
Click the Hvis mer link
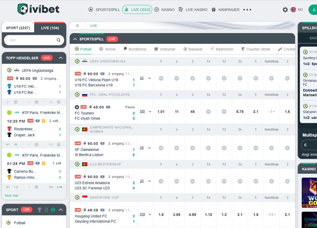coord(11,196)
